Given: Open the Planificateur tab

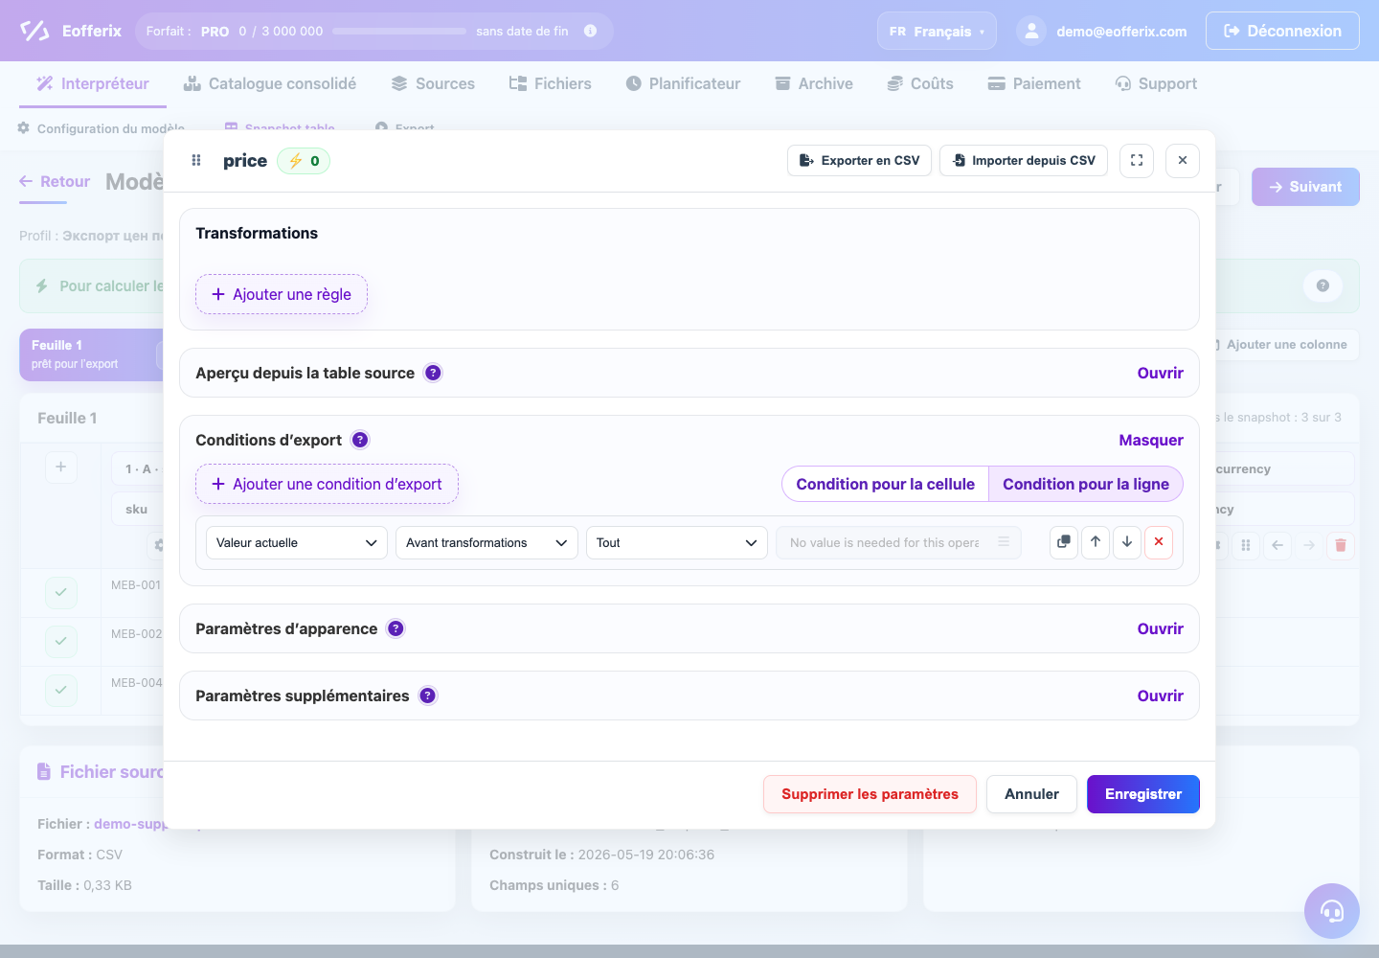Looking at the screenshot, I should tap(683, 83).
